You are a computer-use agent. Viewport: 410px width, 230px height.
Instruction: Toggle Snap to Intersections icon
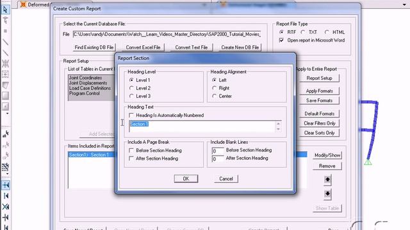5,206
